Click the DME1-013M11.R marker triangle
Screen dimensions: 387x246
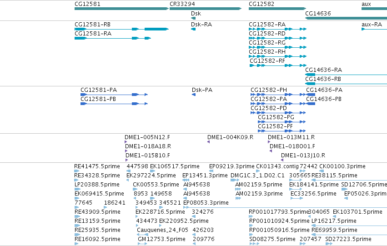tap(269, 142)
